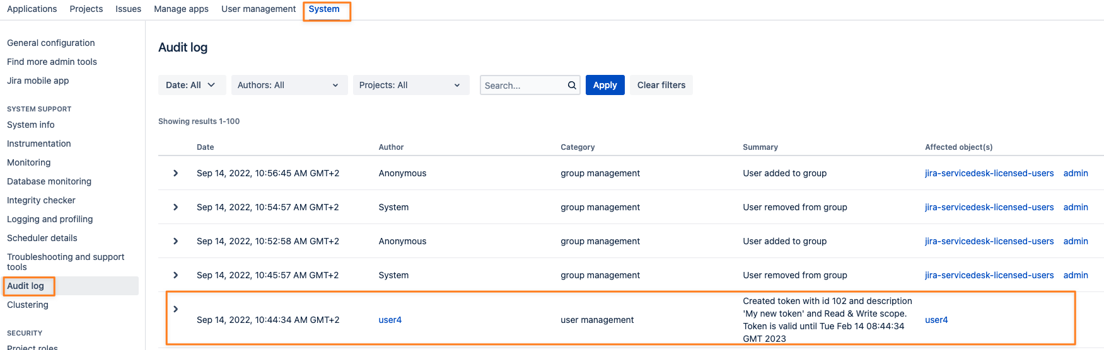1104x350 pixels.
Task: Click the Affected object(s) column header
Action: point(959,147)
